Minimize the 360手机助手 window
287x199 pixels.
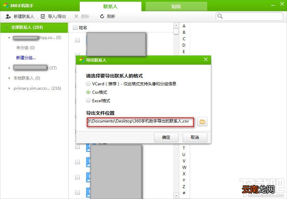tap(273, 5)
